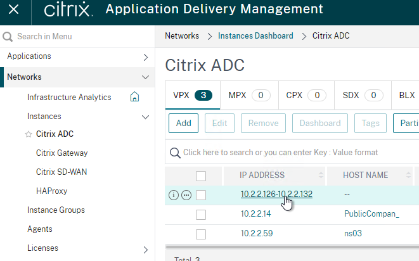Image resolution: width=419 pixels, height=261 pixels.
Task: Collapse the Instances submenu chevron
Action: point(145,117)
